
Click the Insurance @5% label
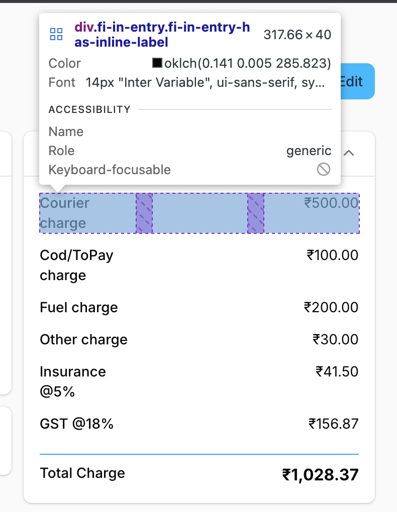point(73,381)
